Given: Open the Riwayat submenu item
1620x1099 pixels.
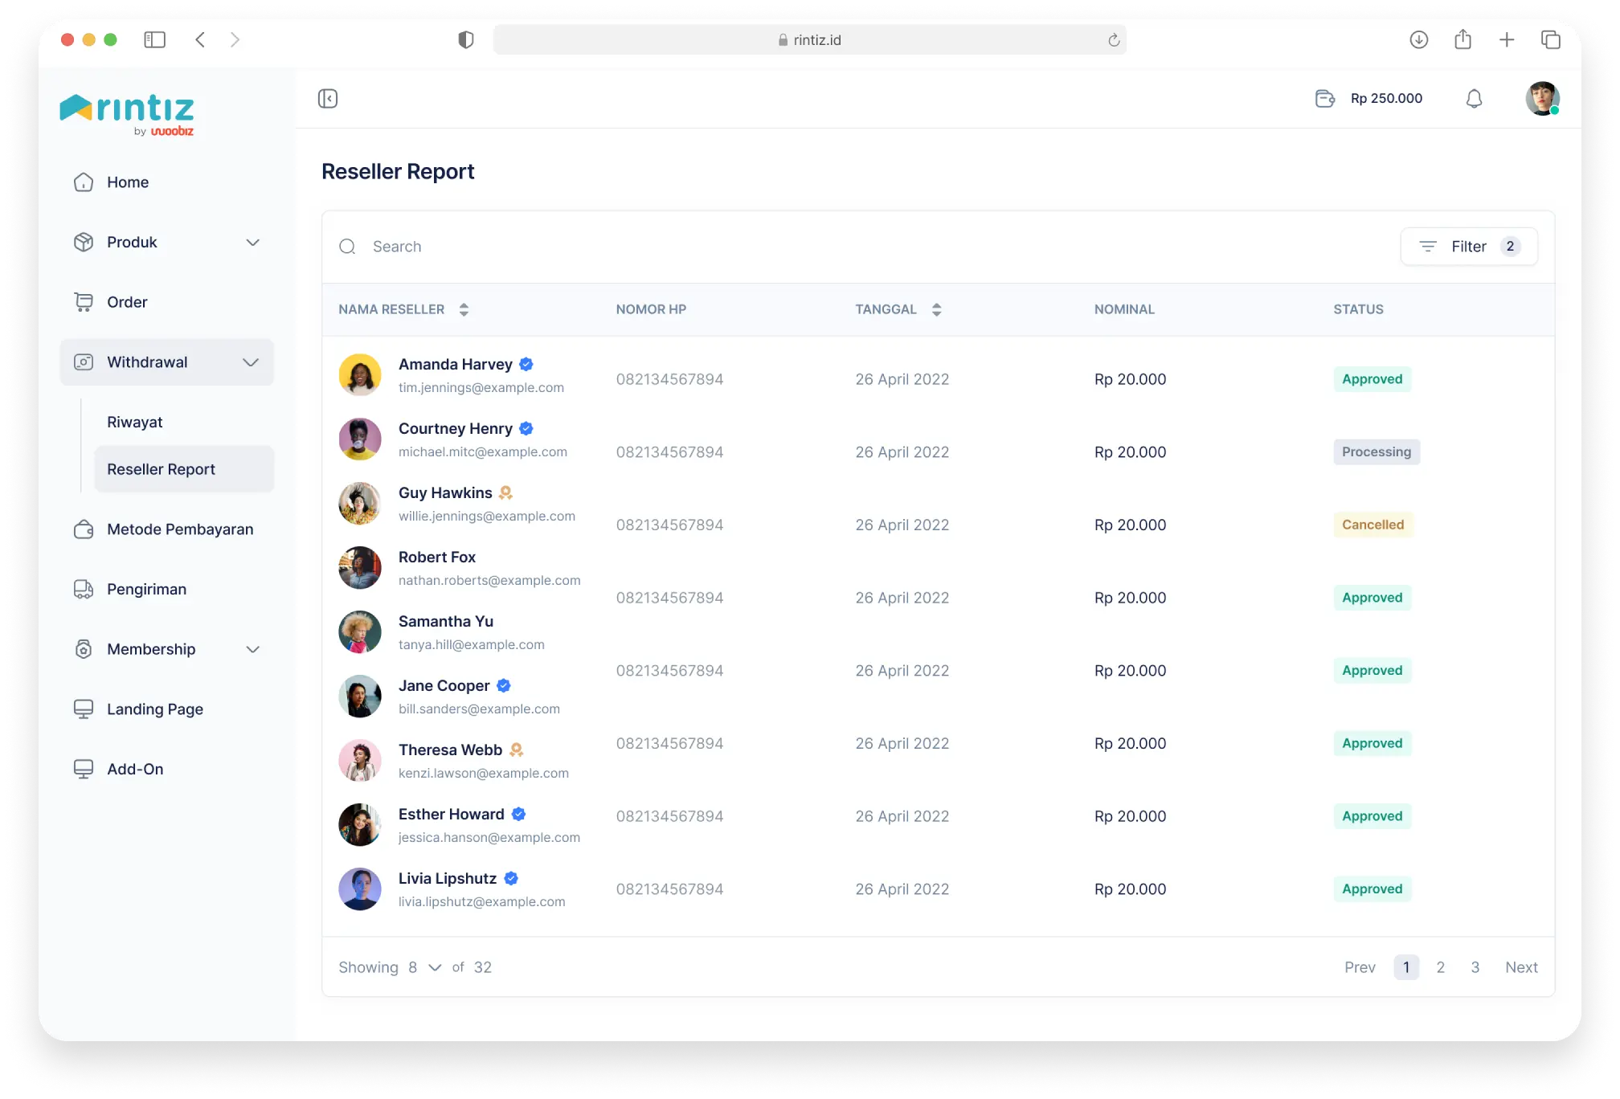Looking at the screenshot, I should [x=135, y=421].
